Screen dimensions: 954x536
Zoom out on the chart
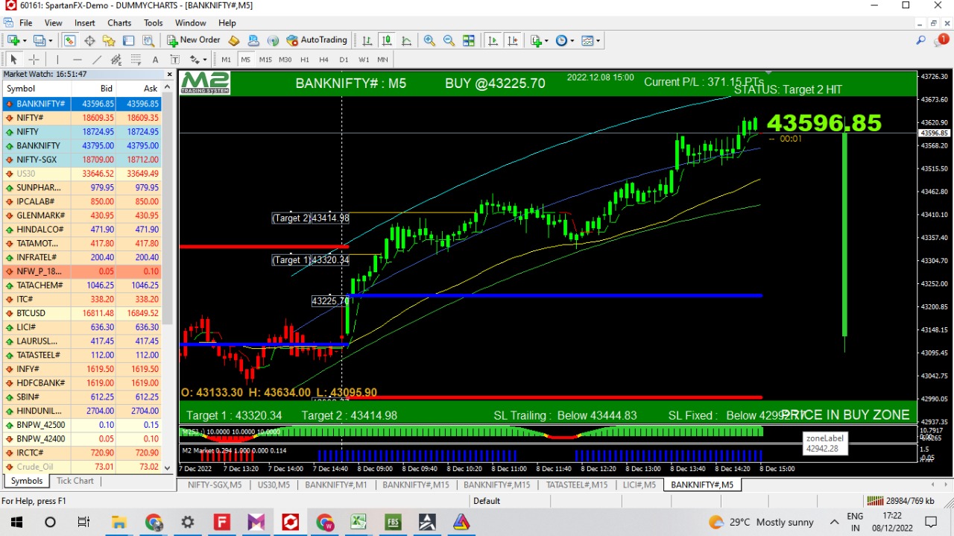449,40
